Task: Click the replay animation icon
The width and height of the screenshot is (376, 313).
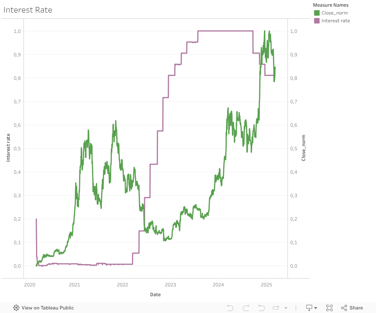Action: [276, 308]
